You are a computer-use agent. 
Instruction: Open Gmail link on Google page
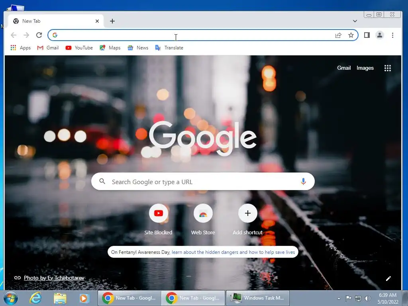coord(344,68)
